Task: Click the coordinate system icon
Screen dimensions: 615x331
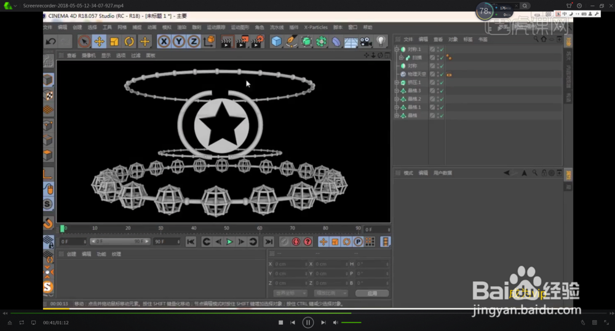Action: [x=209, y=42]
